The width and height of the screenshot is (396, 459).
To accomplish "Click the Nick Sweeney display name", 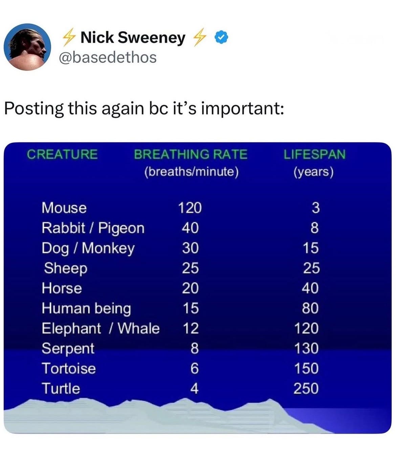I will coord(133,37).
